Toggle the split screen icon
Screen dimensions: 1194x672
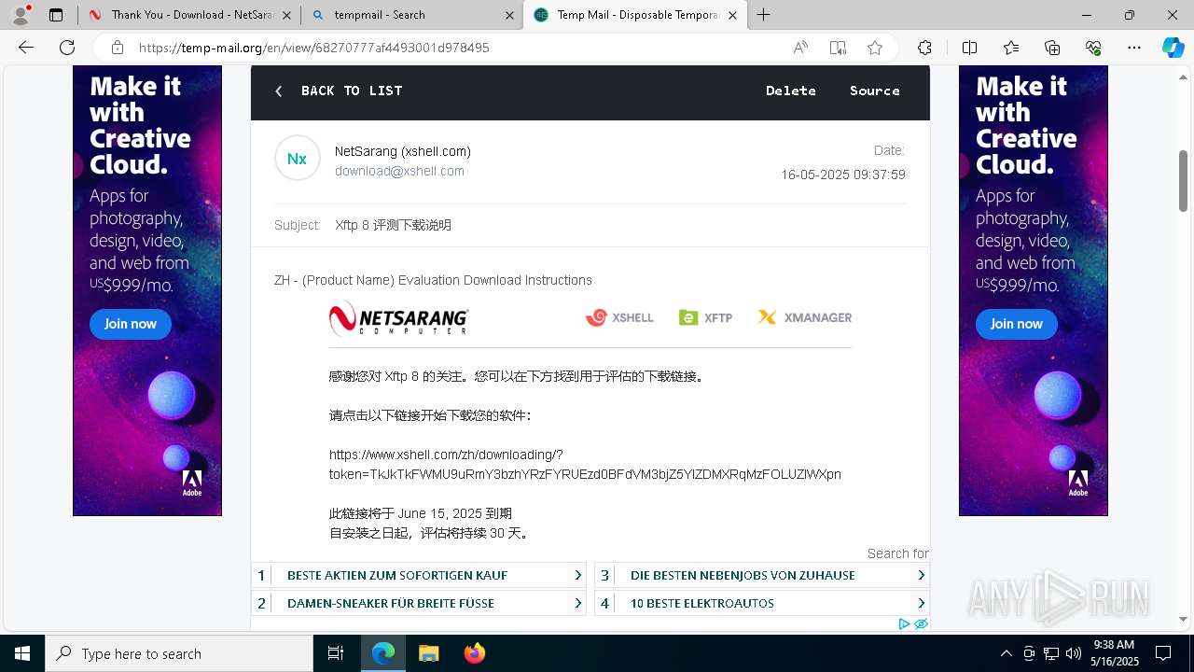(x=969, y=48)
